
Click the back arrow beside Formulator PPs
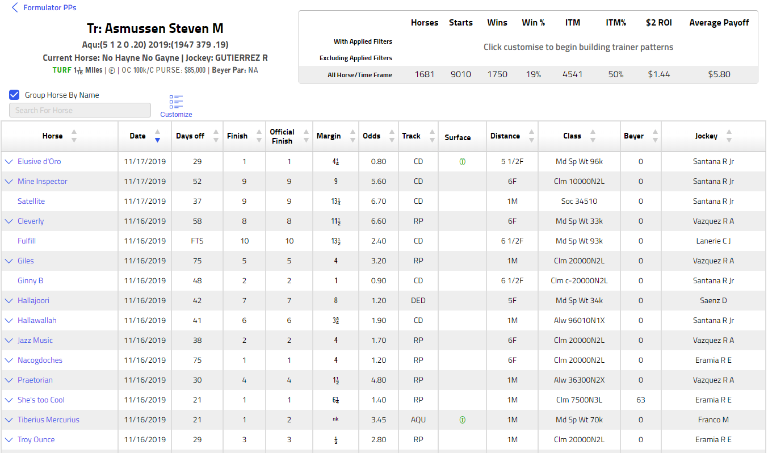[x=15, y=8]
